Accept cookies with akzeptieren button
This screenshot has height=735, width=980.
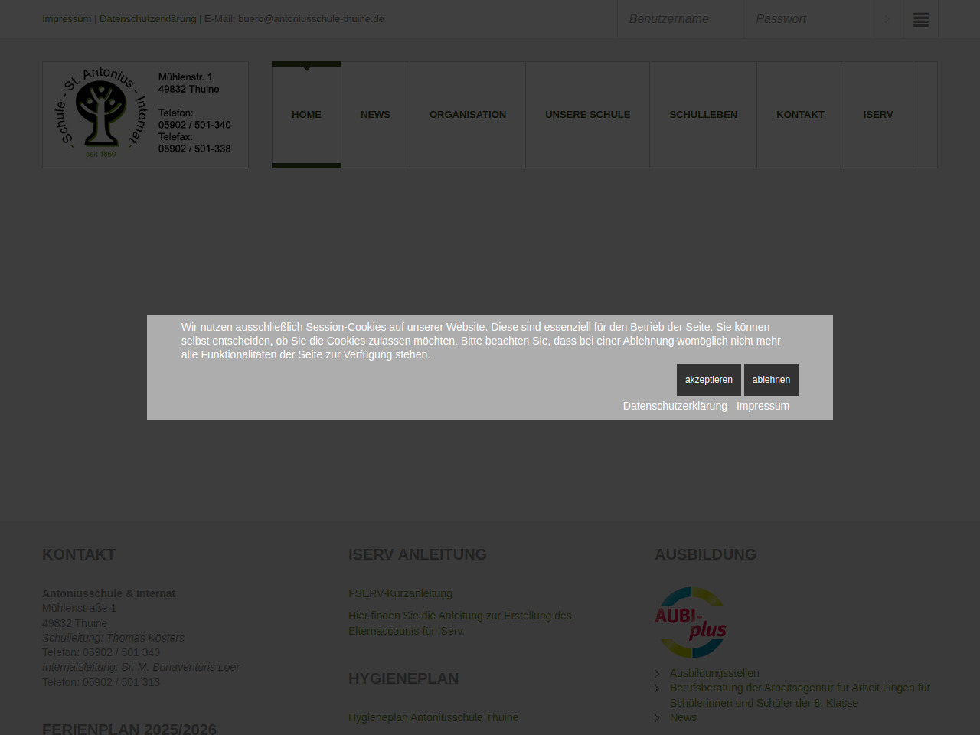pos(708,380)
